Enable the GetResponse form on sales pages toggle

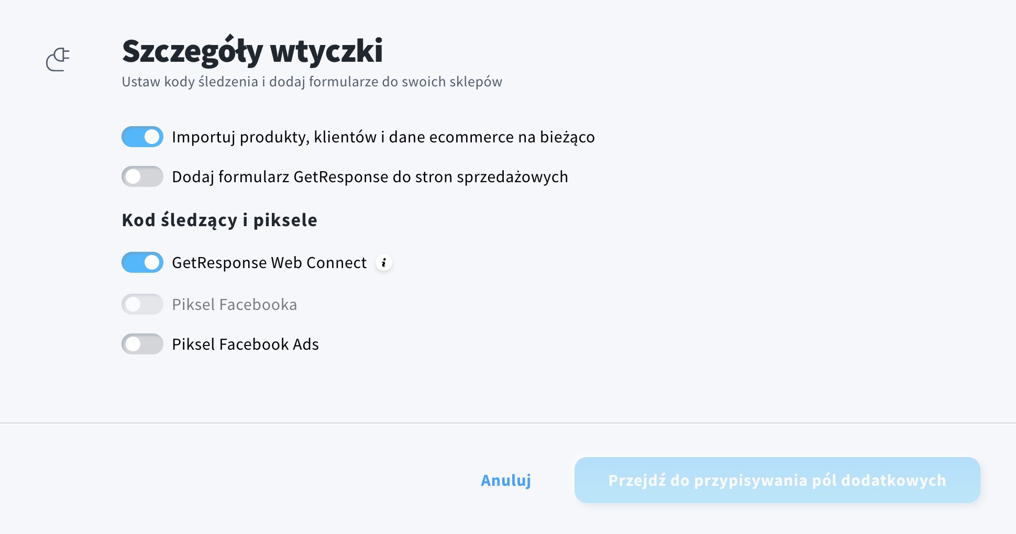coord(142,176)
